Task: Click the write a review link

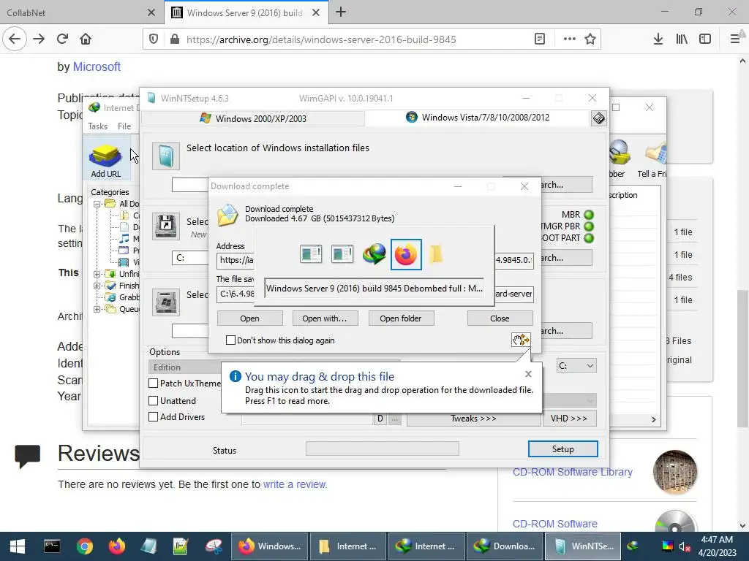Action: 295,484
